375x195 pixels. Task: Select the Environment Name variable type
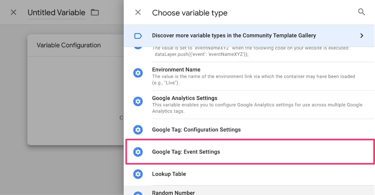[249, 76]
